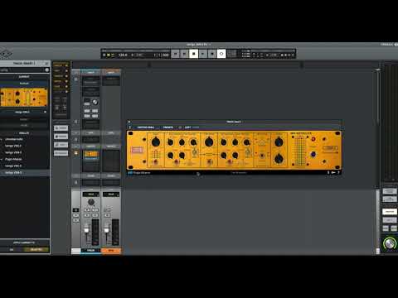The width and height of the screenshot is (398, 298).
Task: Select the highlighted last plugin row in the browser
Action: 25,173
